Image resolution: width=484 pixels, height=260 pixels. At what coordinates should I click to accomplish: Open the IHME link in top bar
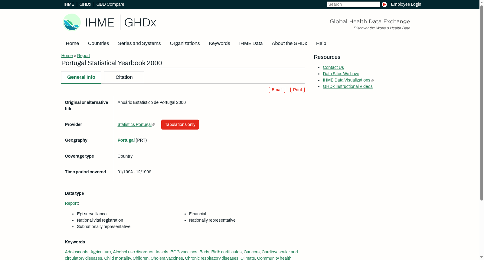click(69, 4)
